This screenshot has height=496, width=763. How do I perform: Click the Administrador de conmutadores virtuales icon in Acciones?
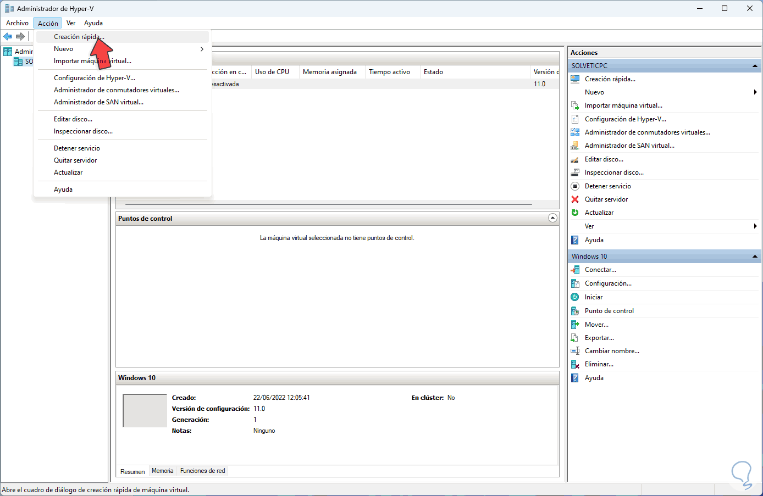tap(575, 132)
